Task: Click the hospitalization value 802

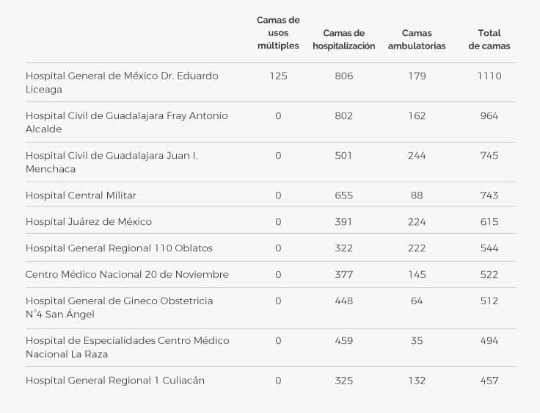Action: click(343, 115)
